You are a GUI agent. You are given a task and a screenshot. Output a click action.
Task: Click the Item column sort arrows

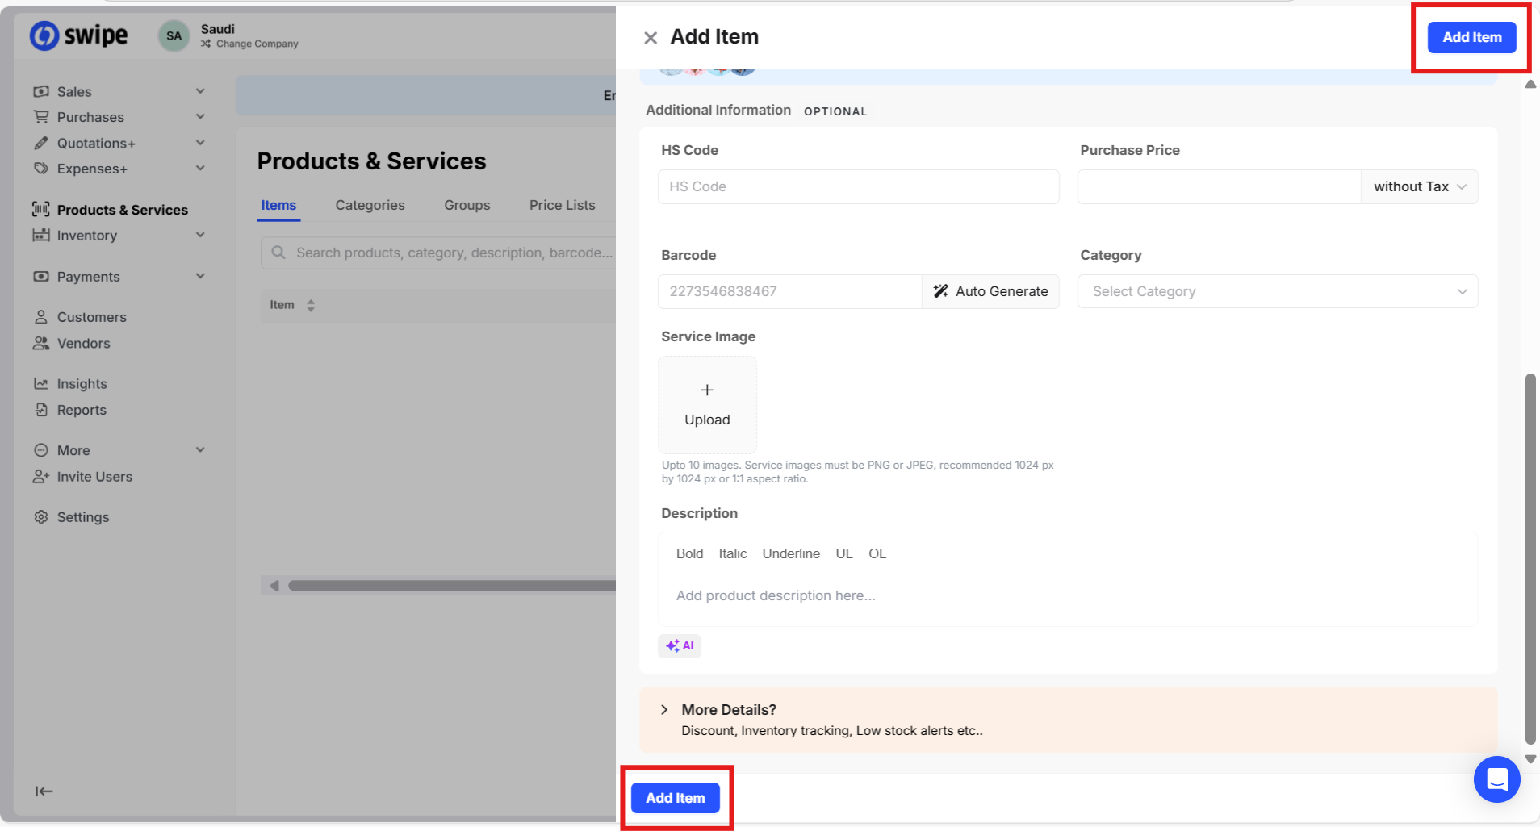pos(311,305)
